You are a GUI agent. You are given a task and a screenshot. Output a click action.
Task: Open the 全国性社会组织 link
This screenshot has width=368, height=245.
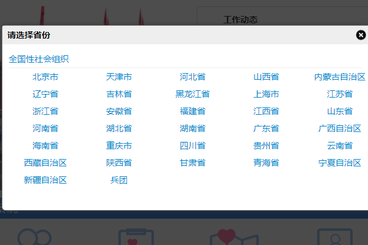39,59
